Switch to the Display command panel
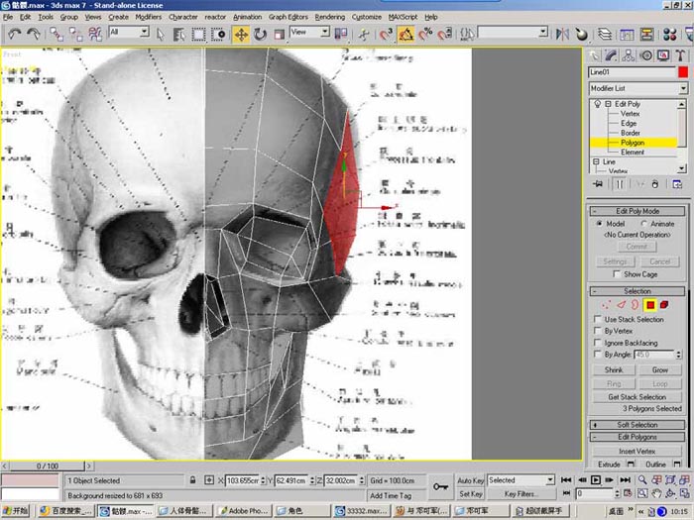694x520 pixels. [663, 55]
